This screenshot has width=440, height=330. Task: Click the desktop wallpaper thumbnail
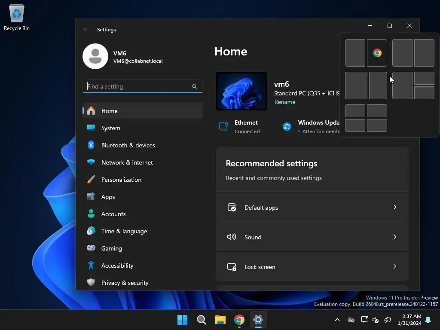pos(241,91)
